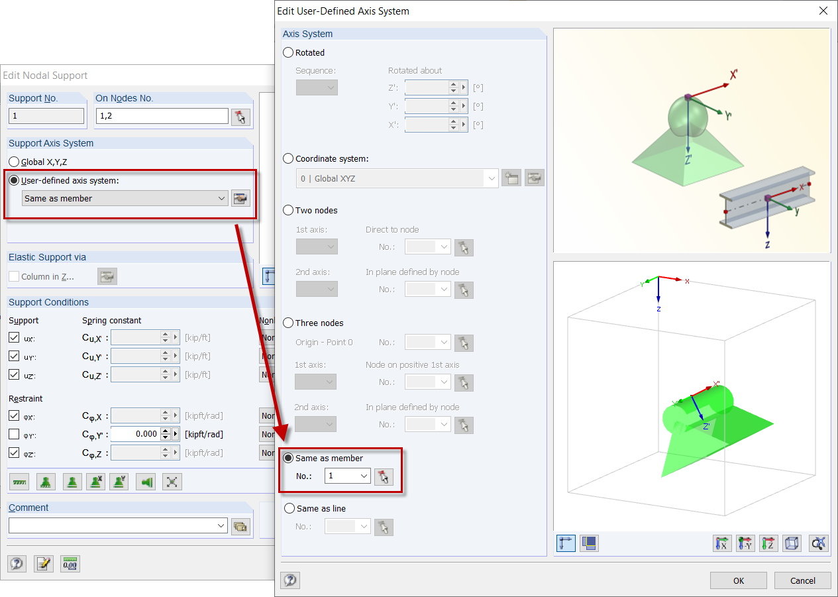
Task: Enable the Rotated axis system option
Action: [x=289, y=52]
